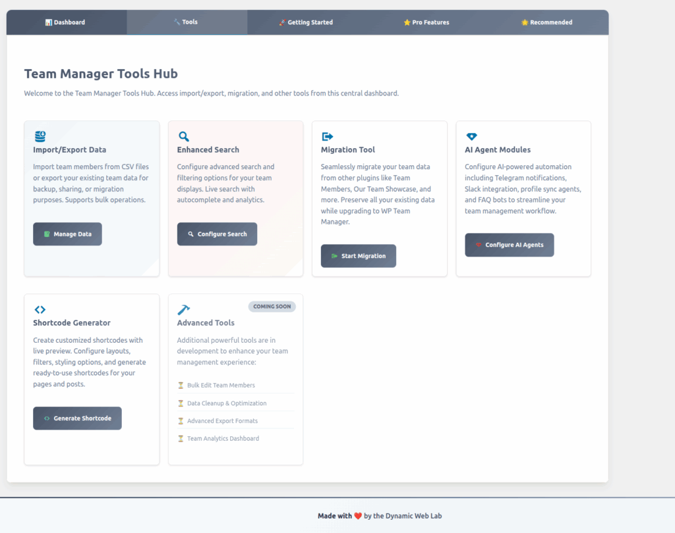Viewport: 675px width, 533px height.
Task: Open Configure AI Agents
Action: (509, 245)
